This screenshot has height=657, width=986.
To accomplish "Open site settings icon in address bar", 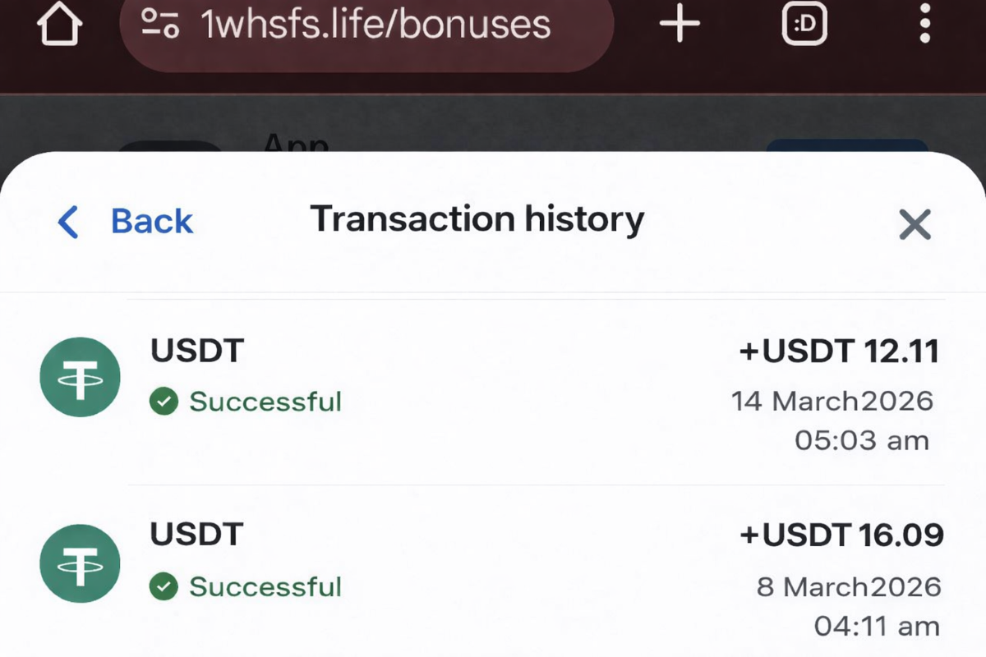I will pyautogui.click(x=160, y=25).
